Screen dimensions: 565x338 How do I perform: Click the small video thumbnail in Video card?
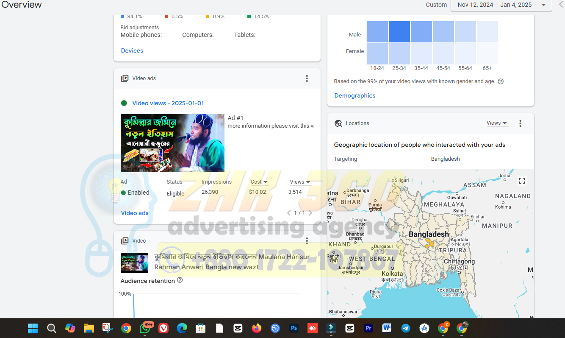point(134,263)
